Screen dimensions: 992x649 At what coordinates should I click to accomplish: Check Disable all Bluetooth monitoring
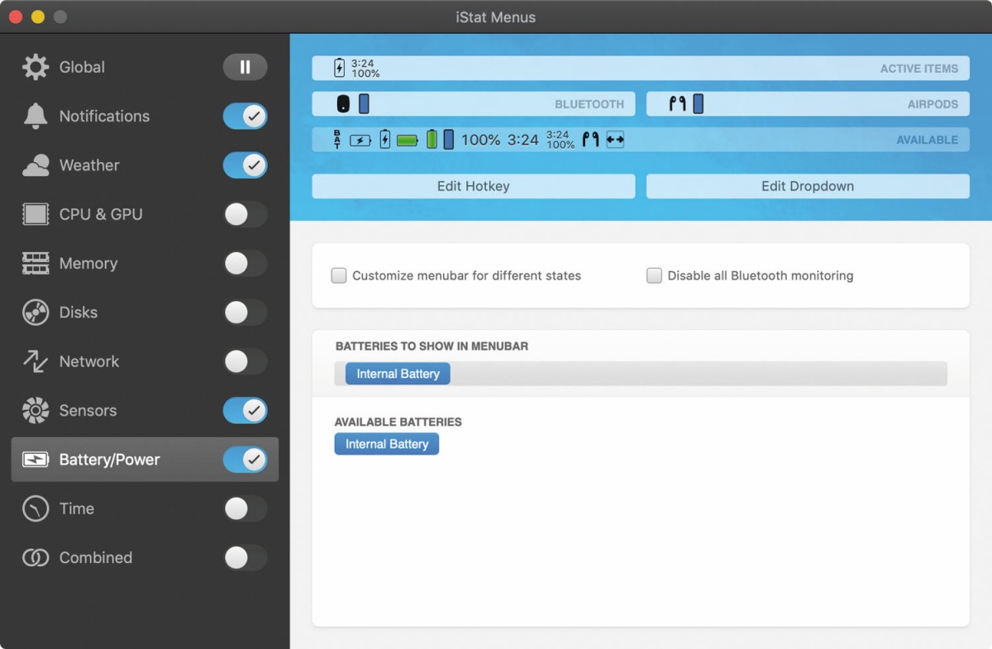point(654,276)
